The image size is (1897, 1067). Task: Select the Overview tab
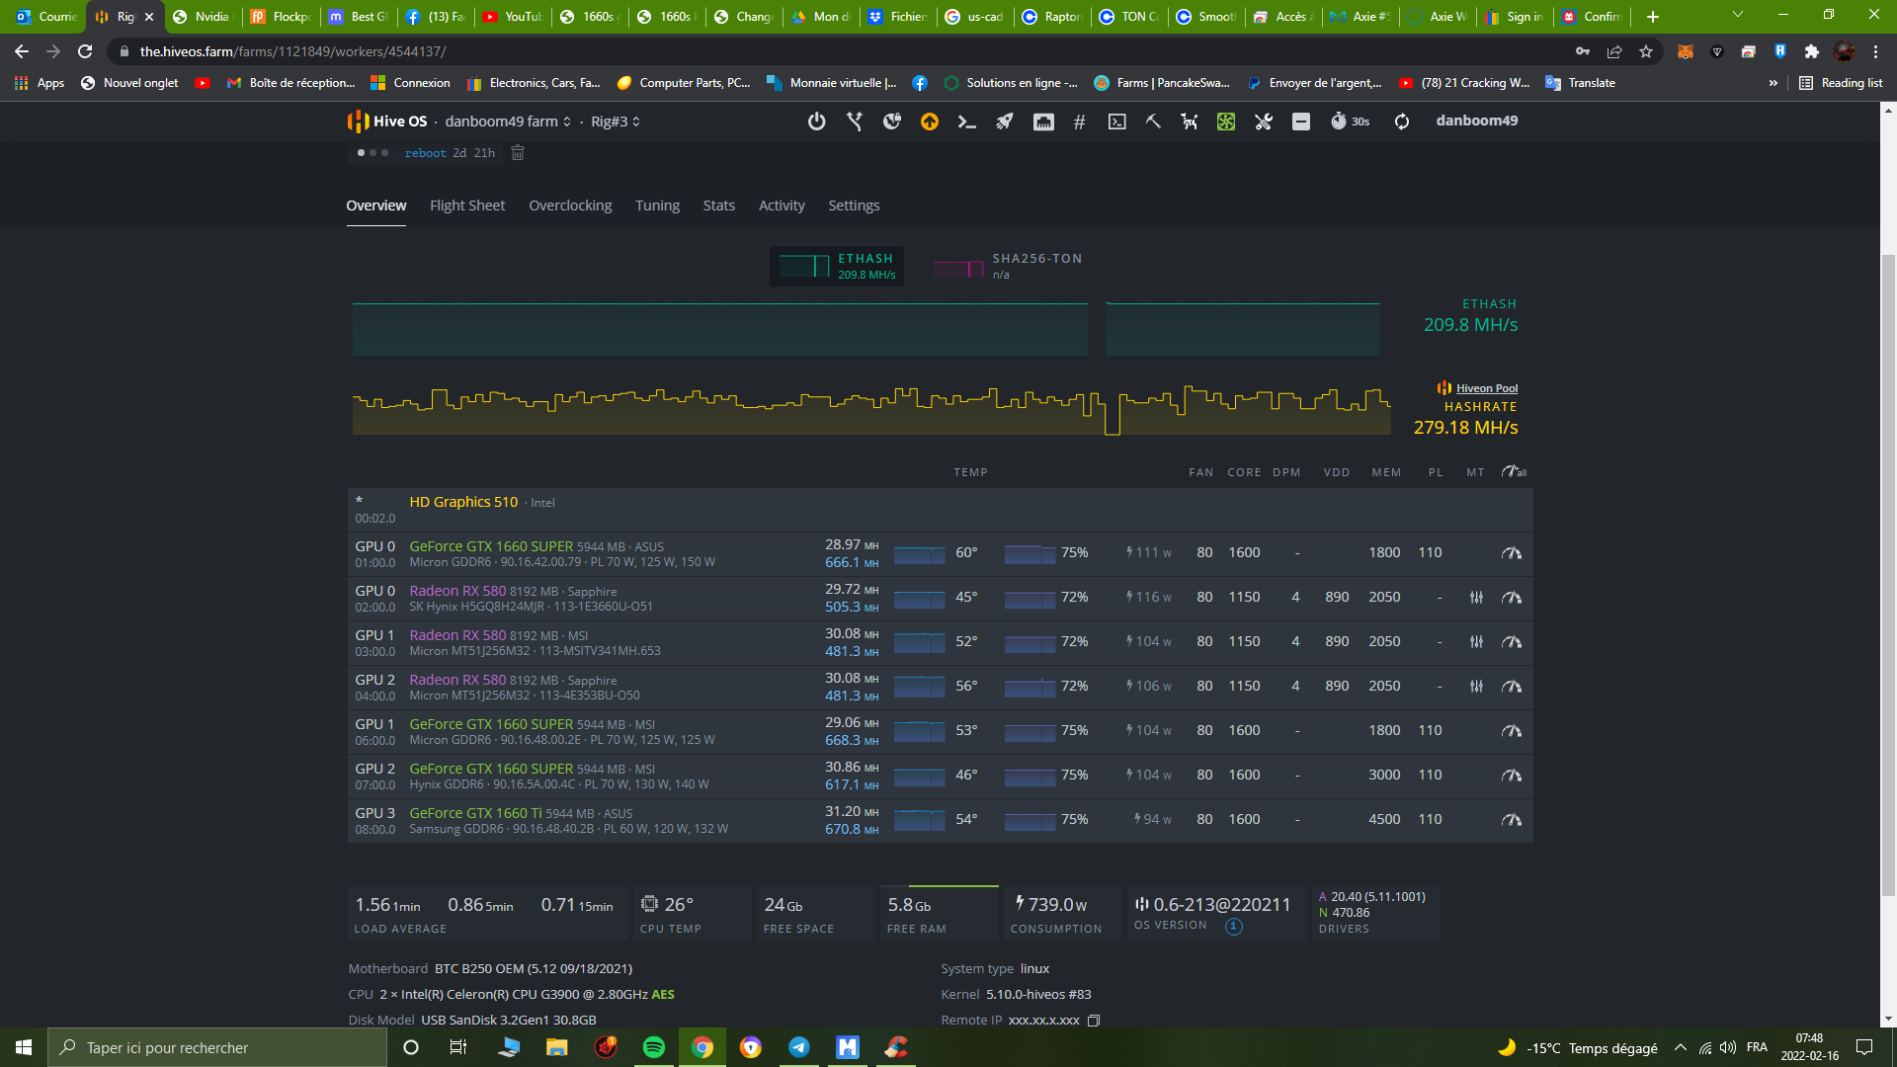click(x=376, y=205)
